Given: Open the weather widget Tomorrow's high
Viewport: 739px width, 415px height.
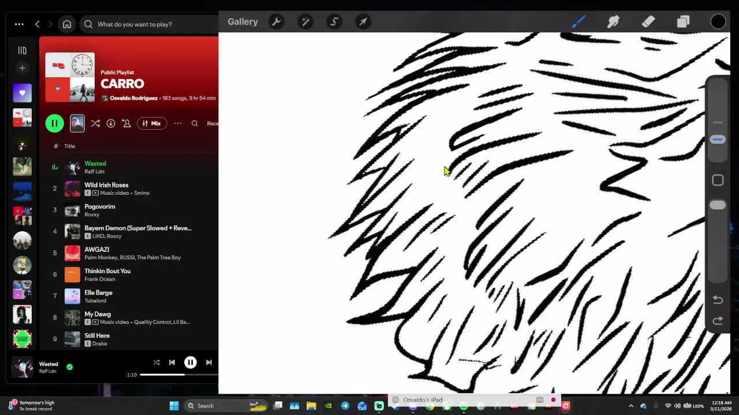Looking at the screenshot, I should [x=31, y=406].
